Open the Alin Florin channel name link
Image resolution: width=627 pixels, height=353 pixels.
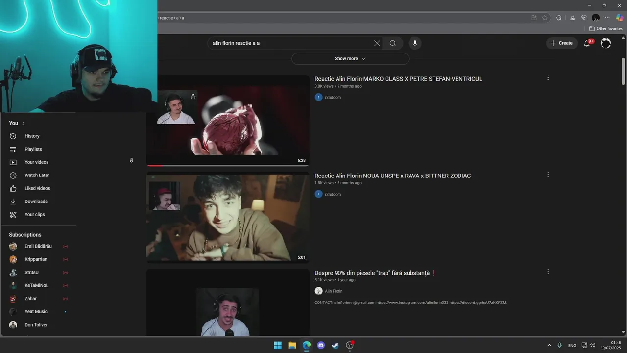pos(334,291)
